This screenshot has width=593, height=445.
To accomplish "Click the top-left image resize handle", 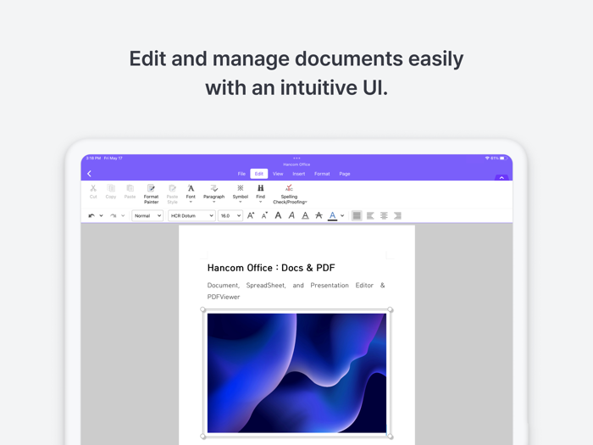I will tap(203, 309).
